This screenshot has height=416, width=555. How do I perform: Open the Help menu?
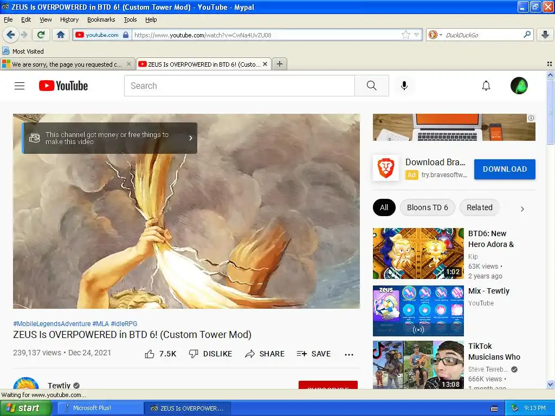pos(151,19)
